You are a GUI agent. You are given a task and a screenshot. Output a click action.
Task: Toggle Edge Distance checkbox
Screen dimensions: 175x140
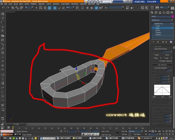click(x=154, y=70)
